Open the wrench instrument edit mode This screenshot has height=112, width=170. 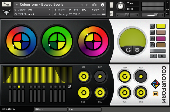click(6, 4)
